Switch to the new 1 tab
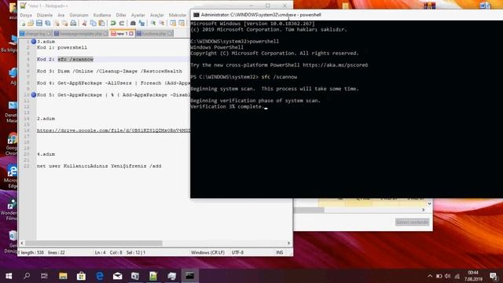 click(x=122, y=33)
